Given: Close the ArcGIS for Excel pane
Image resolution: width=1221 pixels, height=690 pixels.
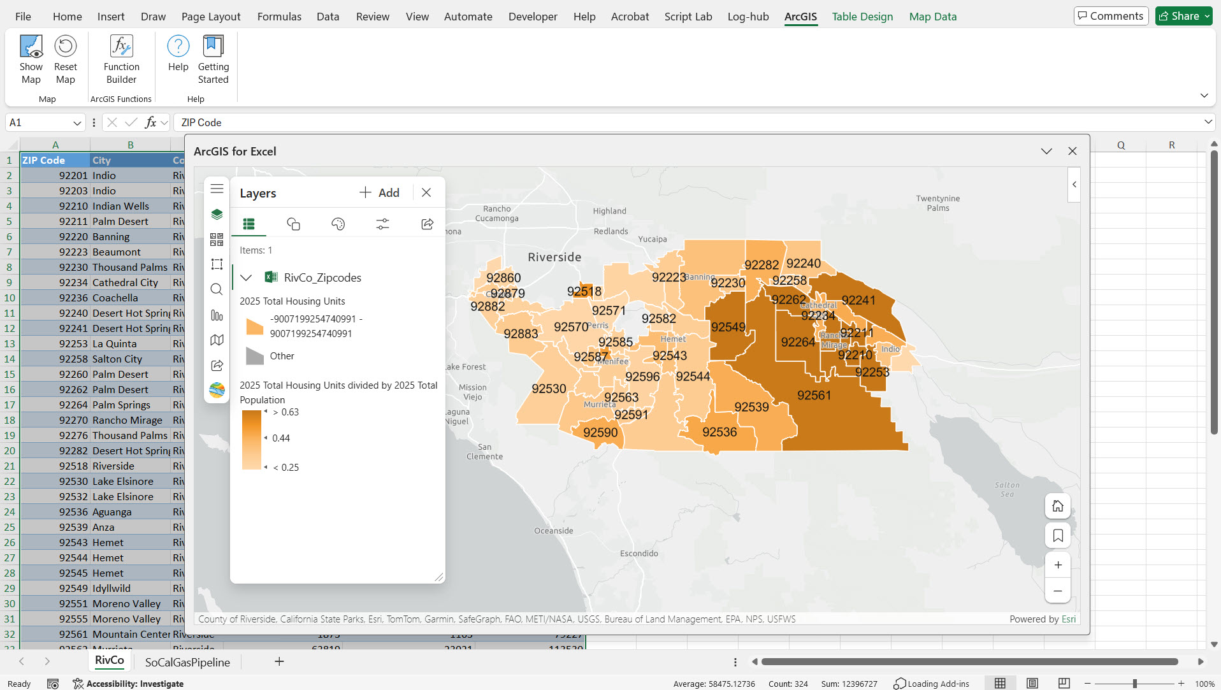Looking at the screenshot, I should 1073,151.
